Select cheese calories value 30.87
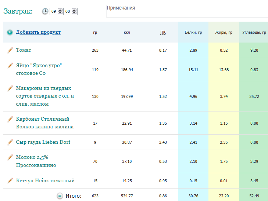This screenshot has width=268, height=201. [x=127, y=142]
